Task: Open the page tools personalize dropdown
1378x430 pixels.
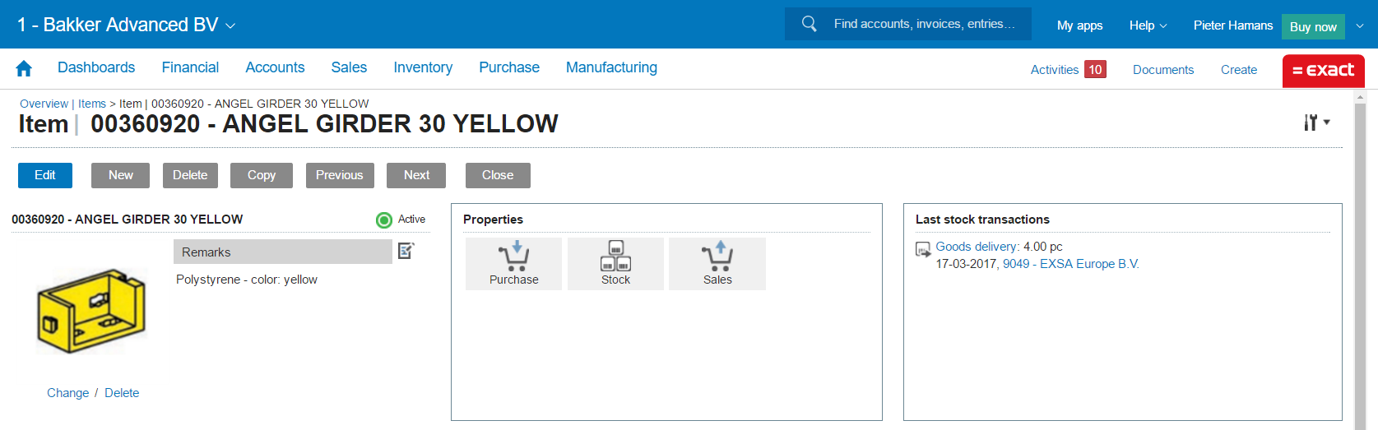Action: [x=1316, y=123]
